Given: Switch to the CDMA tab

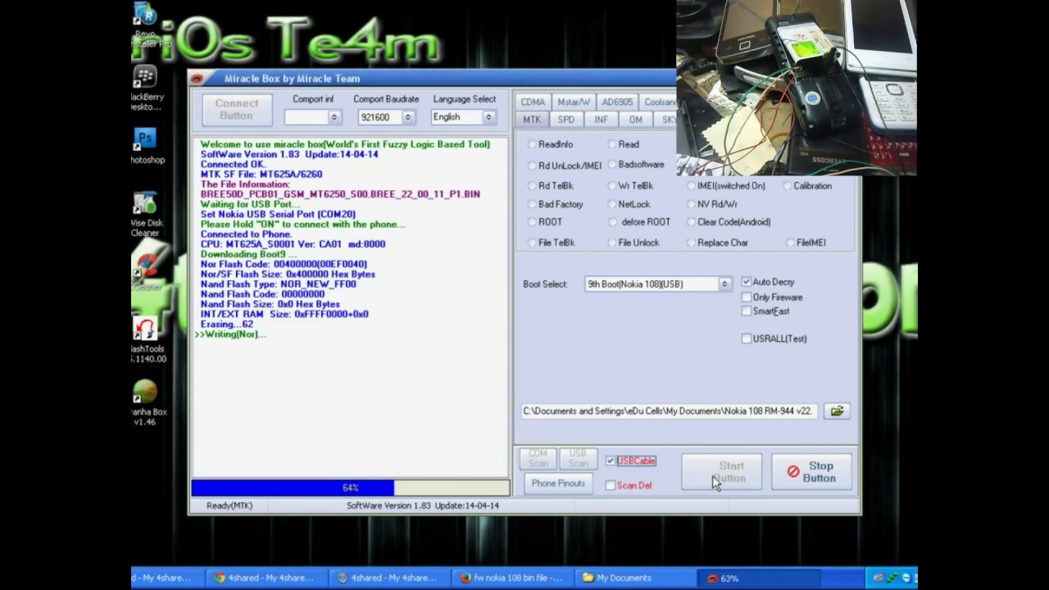Looking at the screenshot, I should 533,102.
